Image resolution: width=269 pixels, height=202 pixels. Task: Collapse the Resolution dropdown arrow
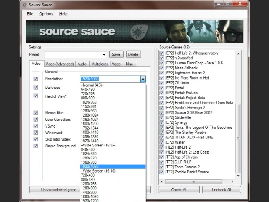tap(143, 79)
